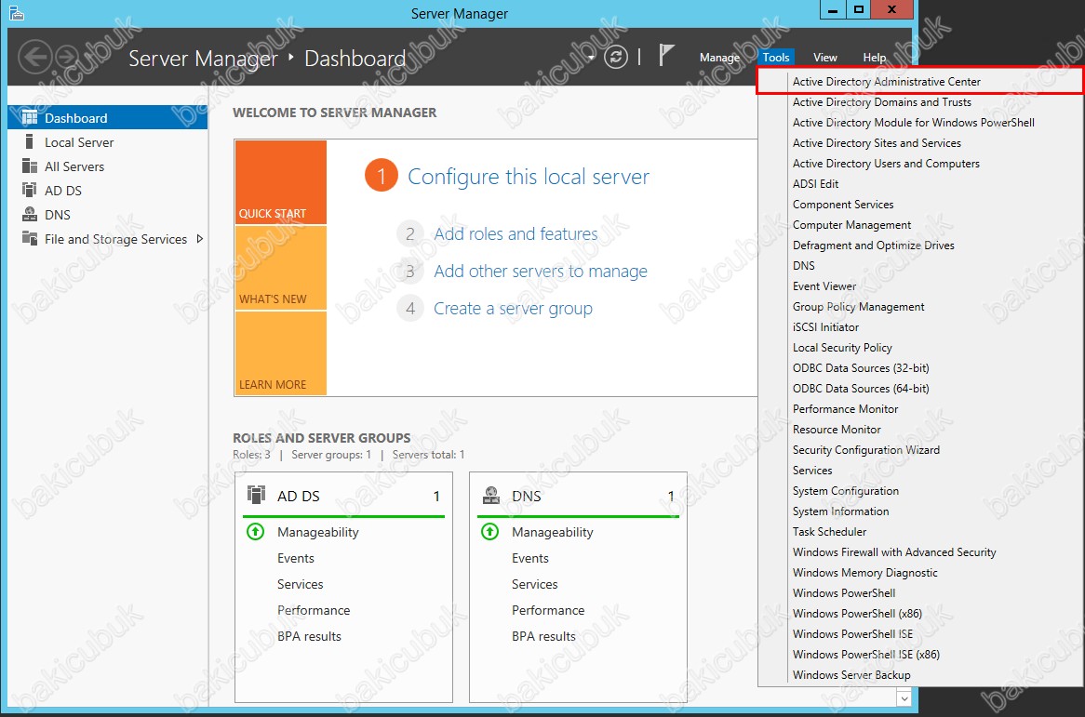Screen dimensions: 1085x717
Task: Launch Computer Management from Tools menu
Action: click(920, 225)
